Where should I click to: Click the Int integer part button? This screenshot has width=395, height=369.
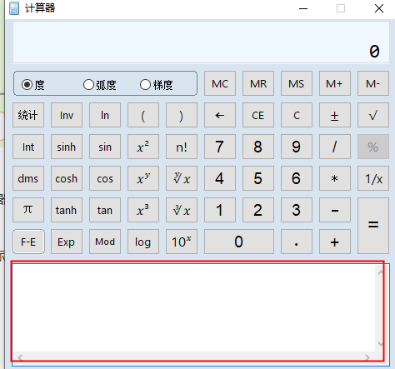(28, 147)
